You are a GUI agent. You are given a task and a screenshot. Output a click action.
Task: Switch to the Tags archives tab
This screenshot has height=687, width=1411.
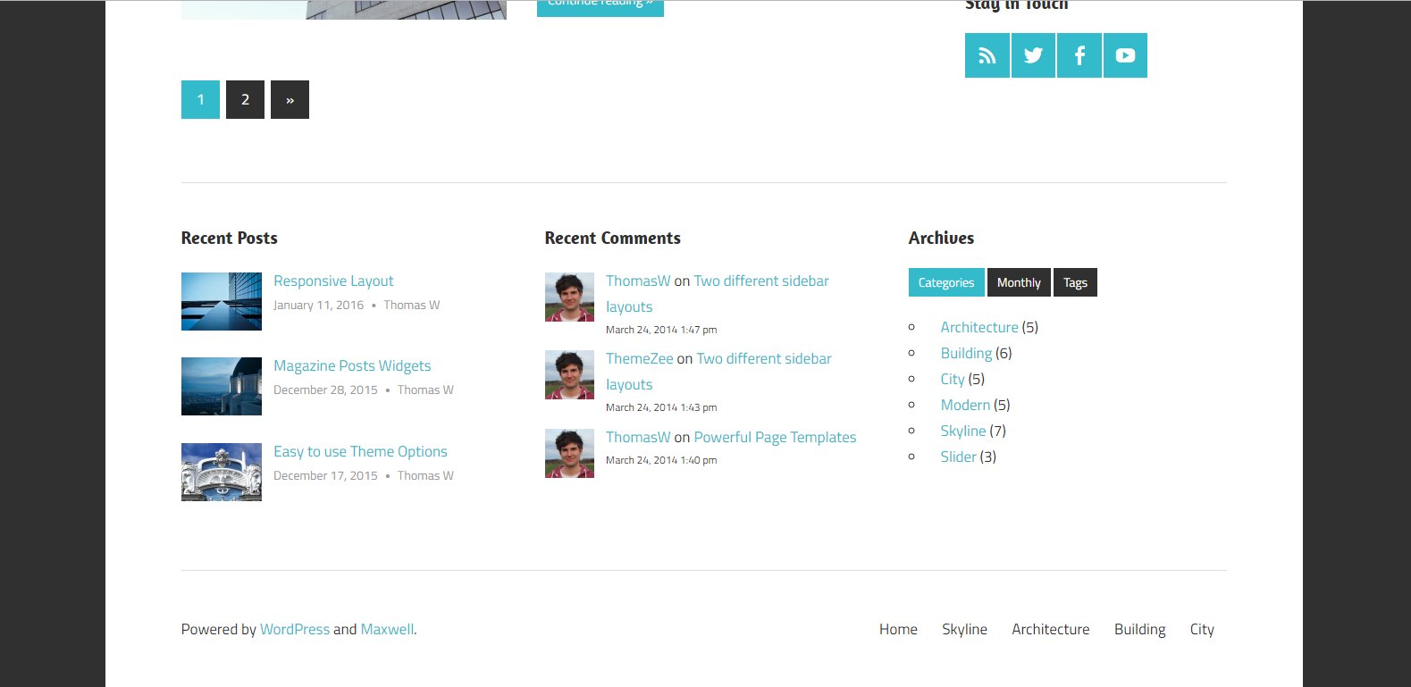(x=1075, y=282)
